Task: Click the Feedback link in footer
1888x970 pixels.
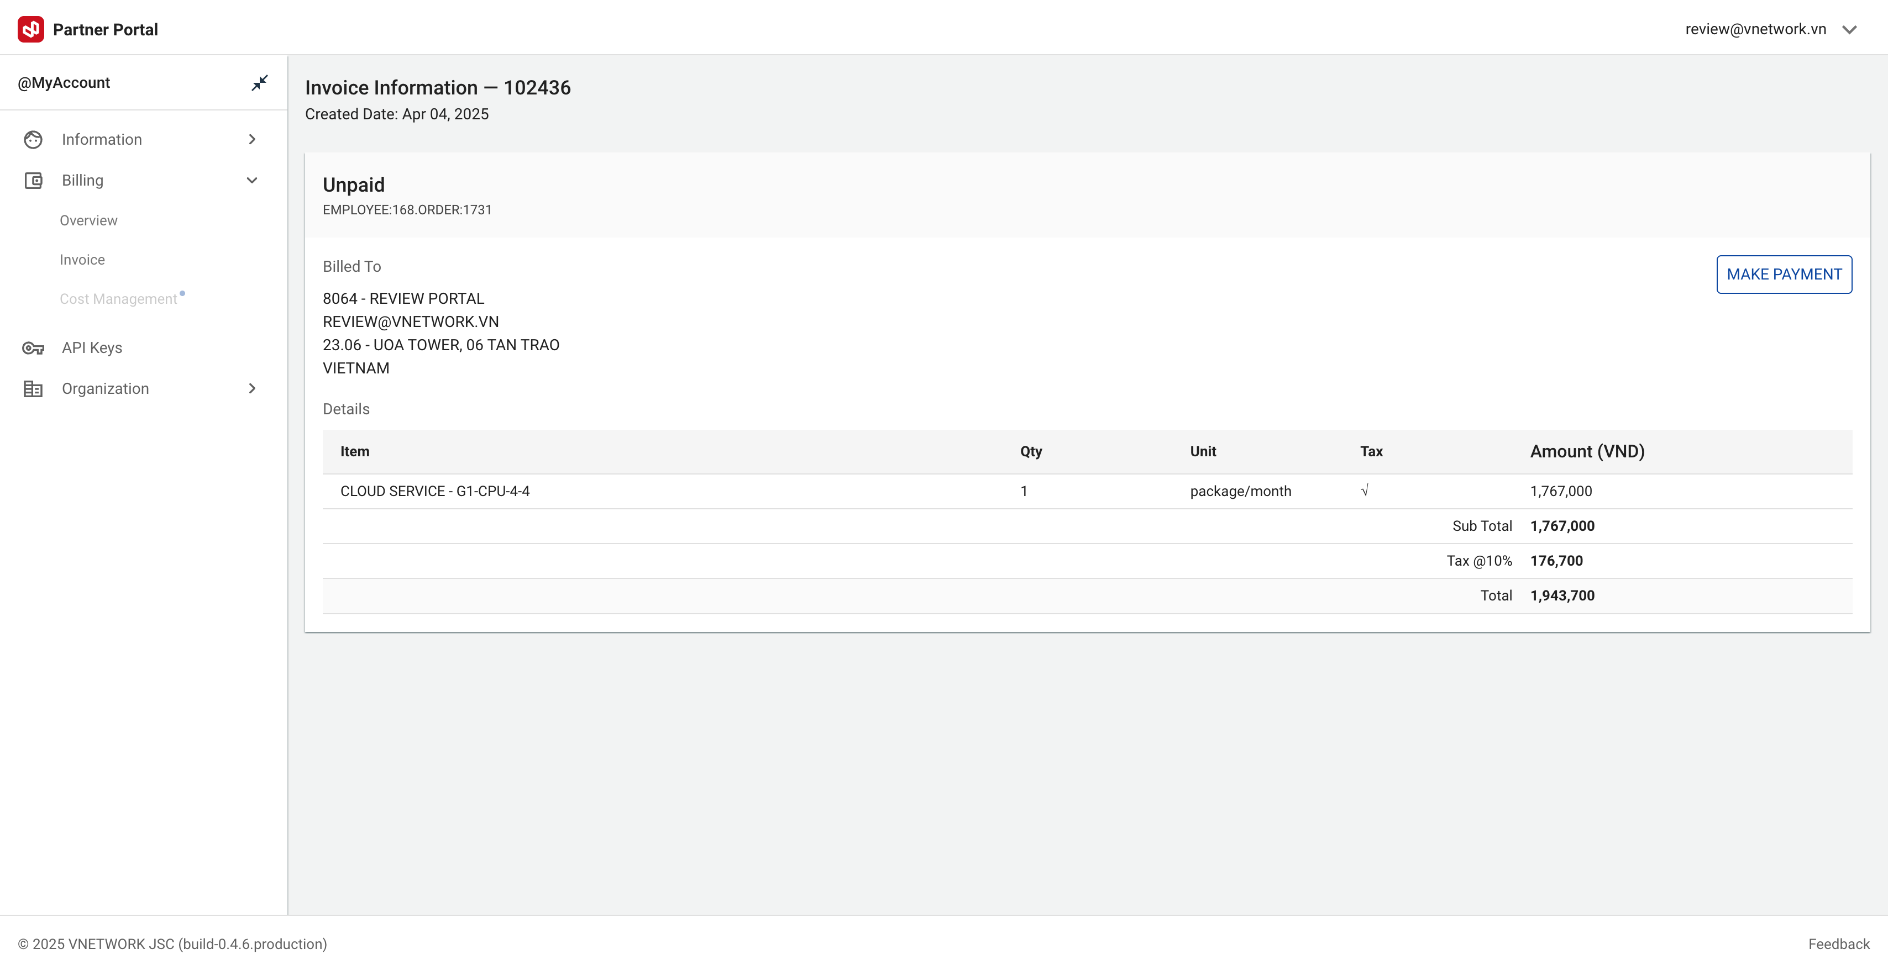Action: (1838, 943)
